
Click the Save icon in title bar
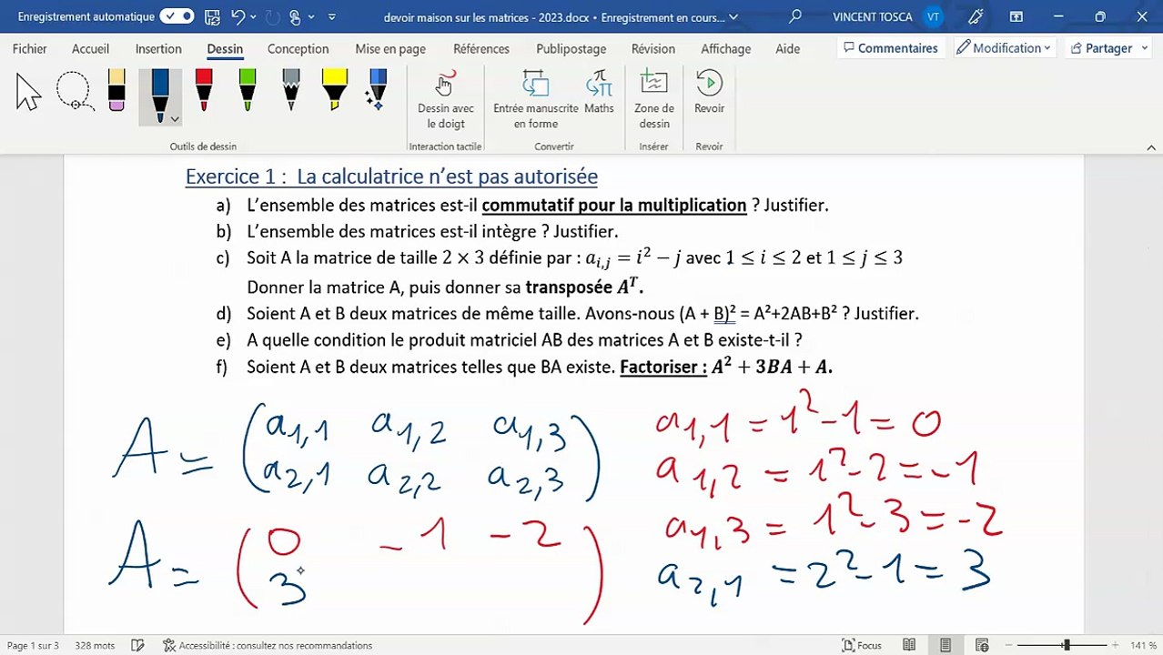coord(211,16)
